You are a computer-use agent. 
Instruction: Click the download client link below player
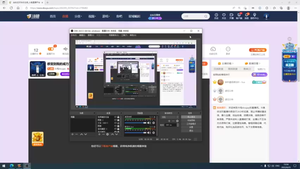coord(107,146)
